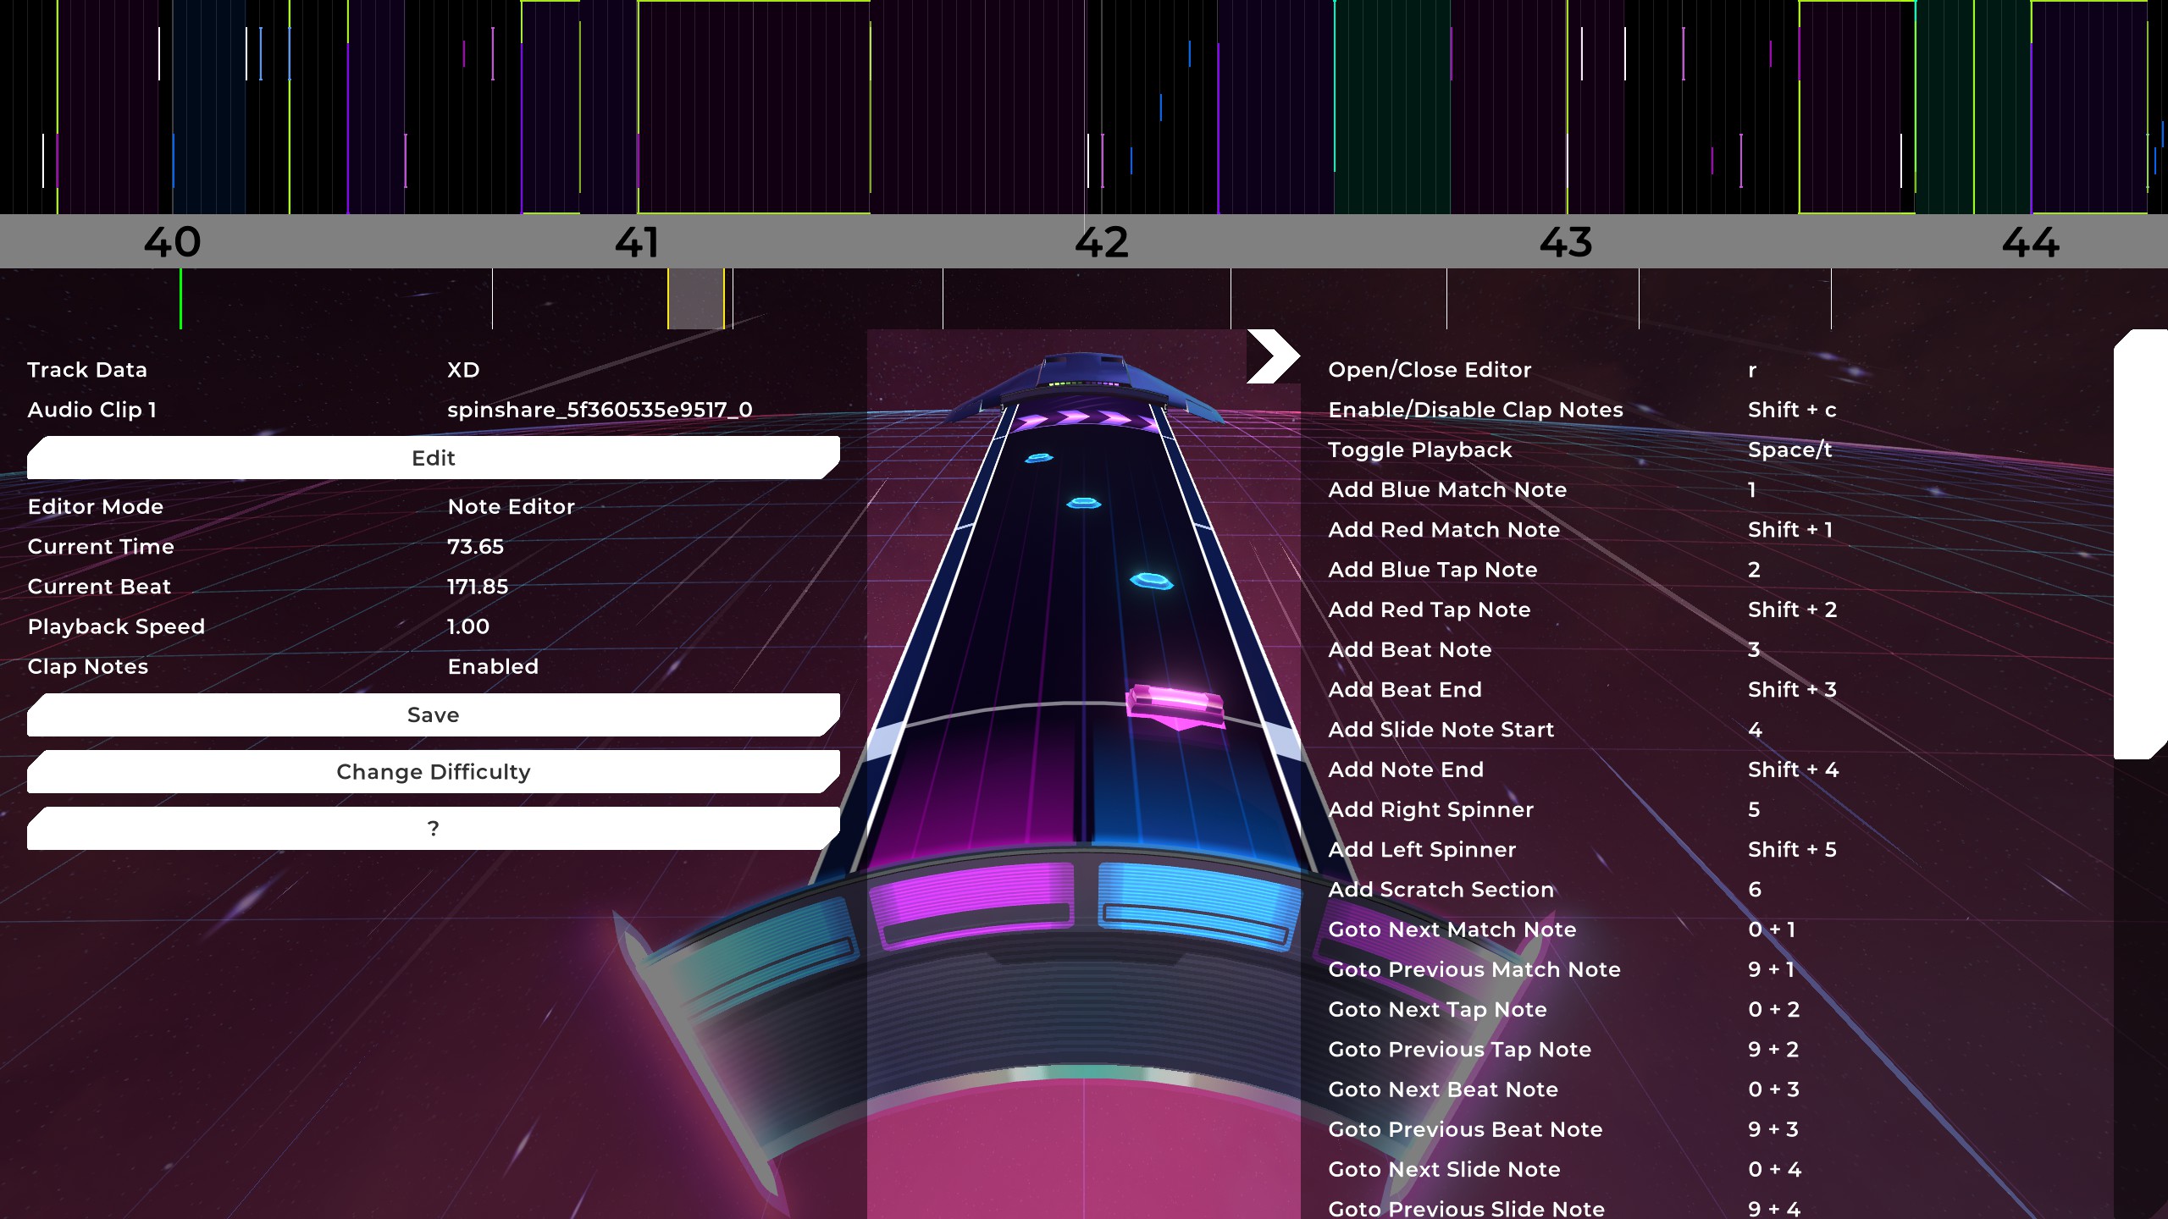
Task: Click the Playback Speed 1.00 value
Action: [468, 627]
